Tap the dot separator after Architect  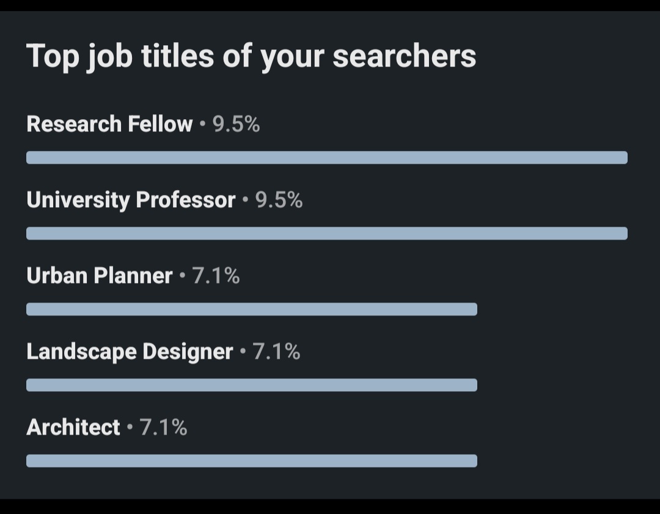pyautogui.click(x=130, y=428)
